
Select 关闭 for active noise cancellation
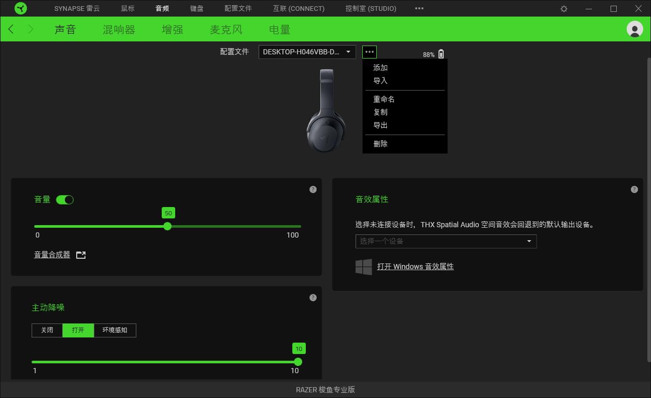[x=47, y=330]
